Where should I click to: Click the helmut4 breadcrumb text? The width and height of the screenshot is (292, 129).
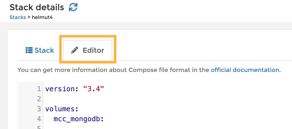tap(42, 17)
